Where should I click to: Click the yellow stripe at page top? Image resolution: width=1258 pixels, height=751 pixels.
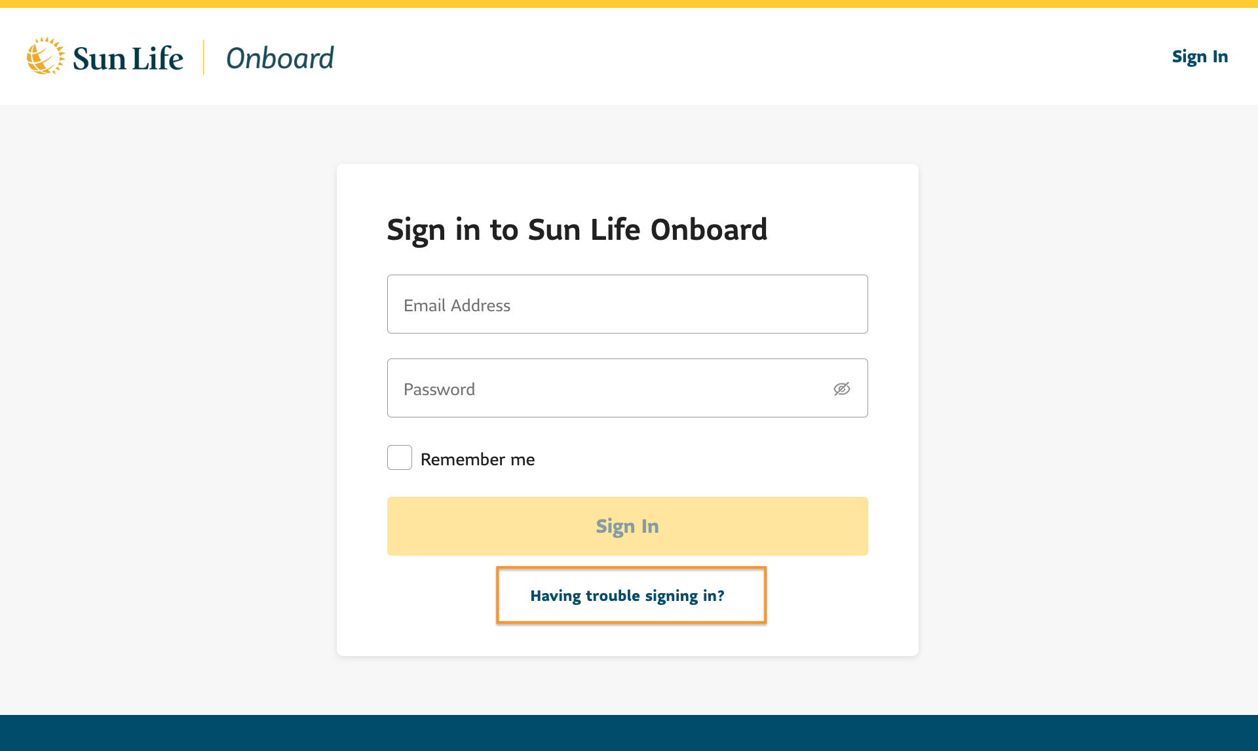[x=629, y=3]
